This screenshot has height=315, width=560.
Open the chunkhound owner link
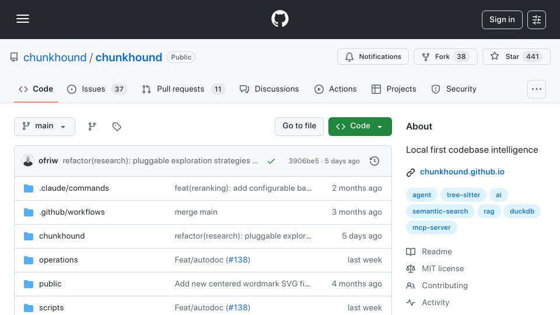click(55, 57)
